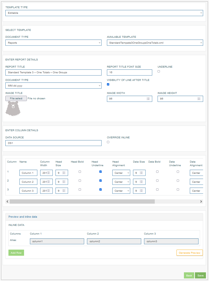Click the Data Source DS1 field

(53, 143)
